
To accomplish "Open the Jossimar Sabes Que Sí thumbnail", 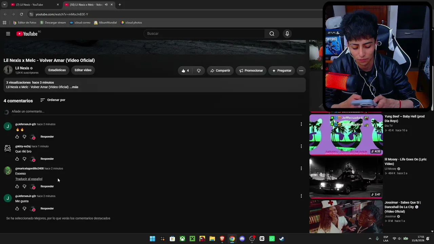I will (346, 217).
